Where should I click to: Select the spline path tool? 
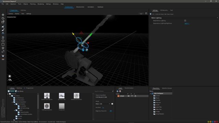tap(3, 52)
